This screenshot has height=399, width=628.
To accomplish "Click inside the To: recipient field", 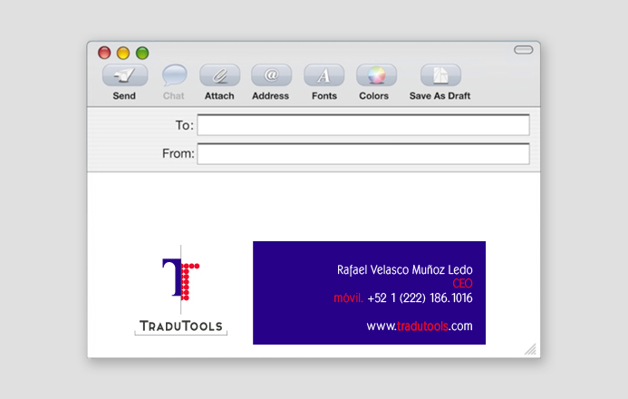I will click(x=363, y=125).
